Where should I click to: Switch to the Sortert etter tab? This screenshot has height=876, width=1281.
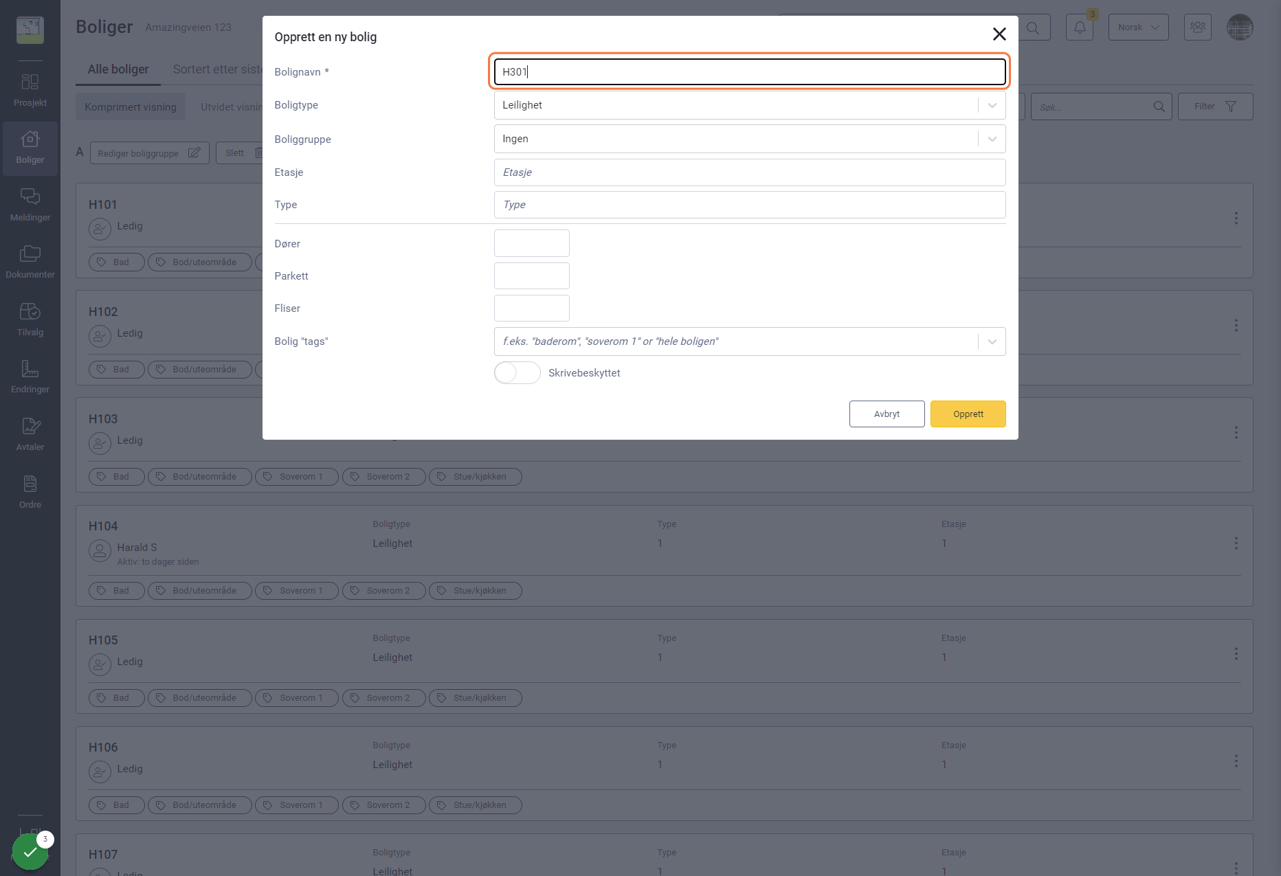click(217, 69)
